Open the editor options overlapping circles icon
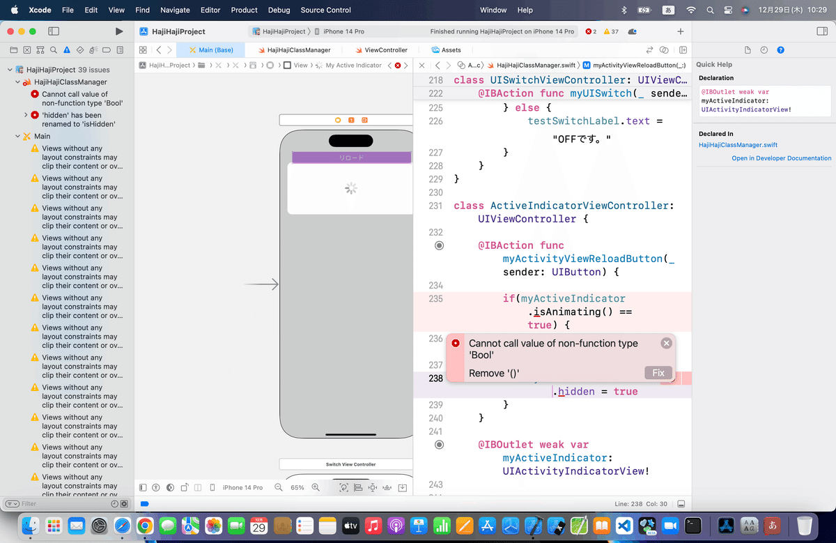 click(x=664, y=50)
